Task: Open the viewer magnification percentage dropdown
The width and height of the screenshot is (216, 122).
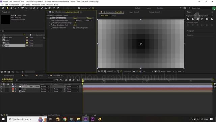Action: coord(111,72)
